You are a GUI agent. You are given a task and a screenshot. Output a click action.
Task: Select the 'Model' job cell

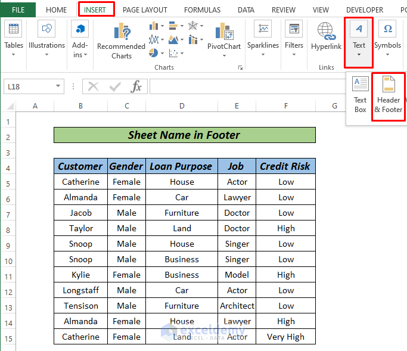(x=237, y=275)
